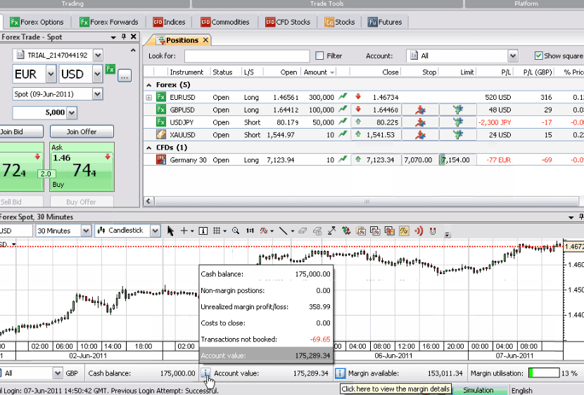Viewport: 584px width, 395px height.
Task: Click the Account value info icon
Action: (x=206, y=373)
